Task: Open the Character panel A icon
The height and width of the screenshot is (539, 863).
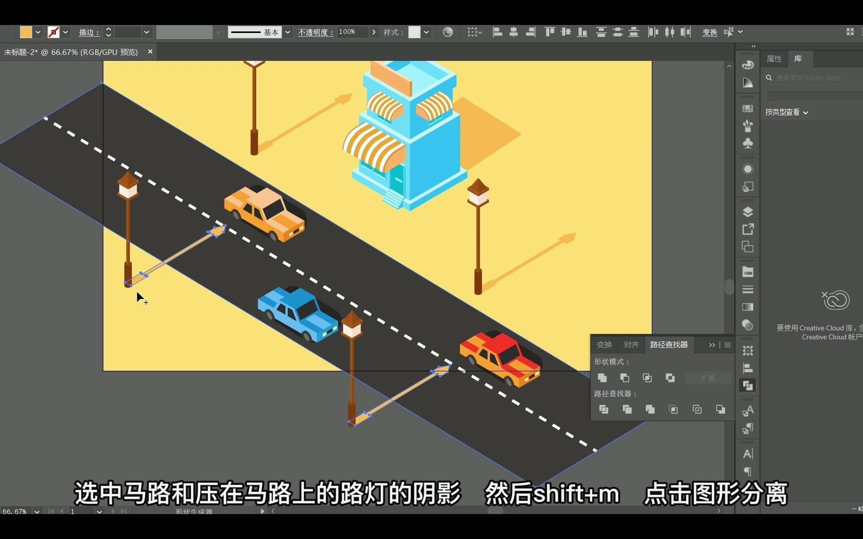Action: pyautogui.click(x=748, y=454)
